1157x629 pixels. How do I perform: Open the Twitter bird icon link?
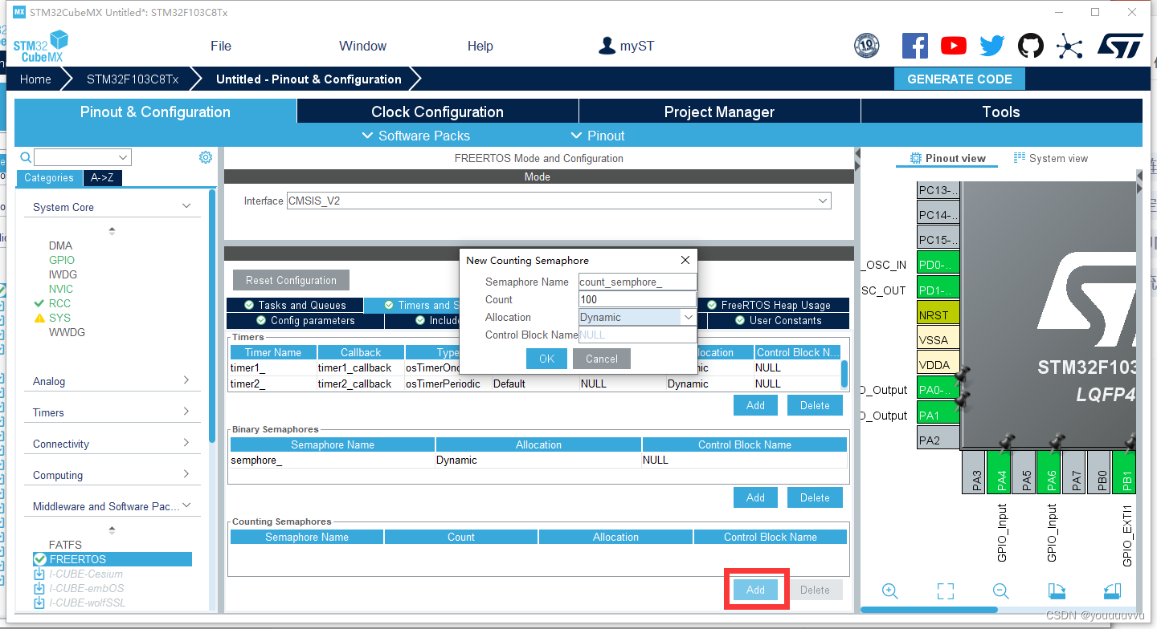coord(991,46)
